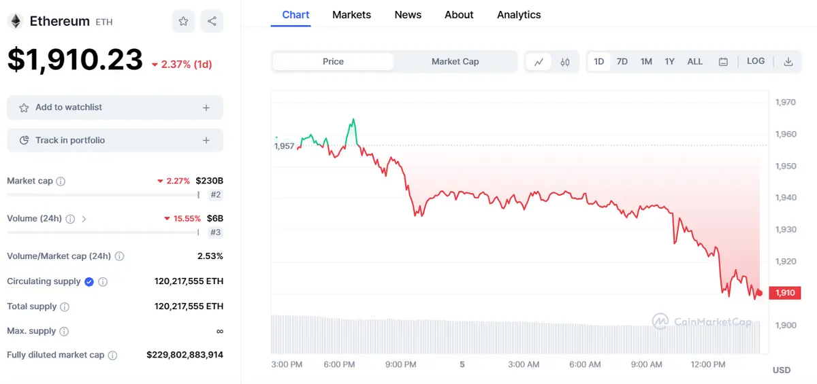Switch to the Analytics tab
Viewport: 817px width, 384px height.
(x=519, y=15)
